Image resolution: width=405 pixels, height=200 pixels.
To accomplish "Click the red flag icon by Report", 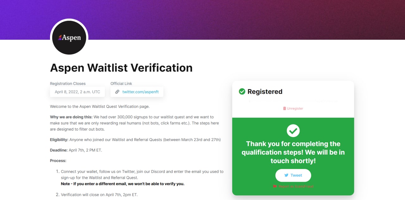I will pyautogui.click(x=275, y=186).
